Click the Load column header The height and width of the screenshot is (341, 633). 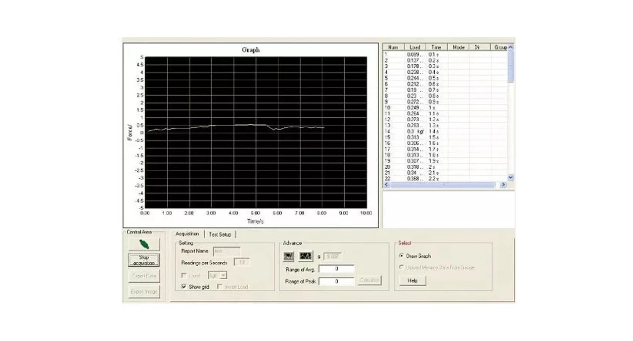pyautogui.click(x=414, y=47)
